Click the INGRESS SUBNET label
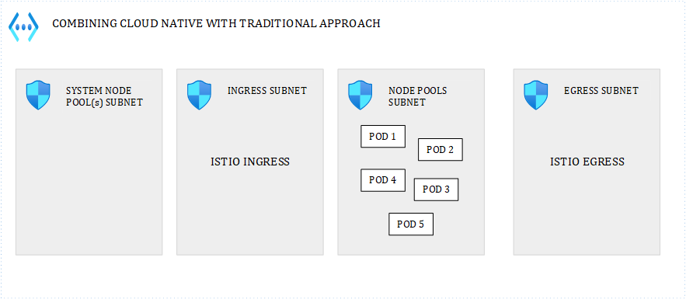Screen dimensions: 686x299 tap(267, 91)
